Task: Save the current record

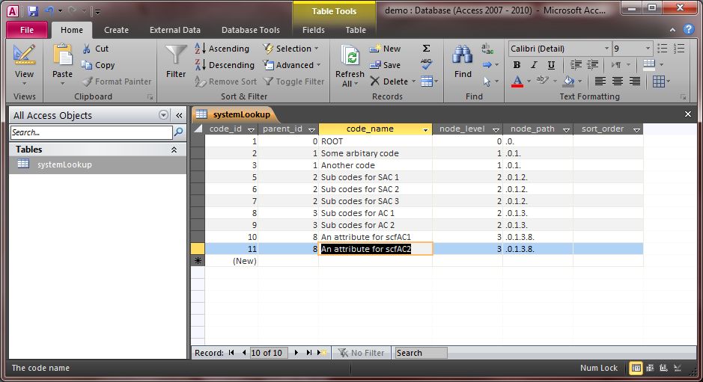Action: coord(385,65)
